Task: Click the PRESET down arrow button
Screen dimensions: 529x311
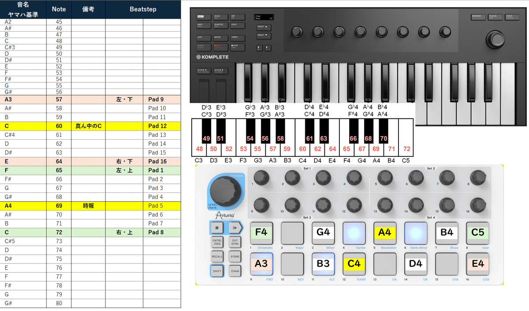Action: click(263, 36)
